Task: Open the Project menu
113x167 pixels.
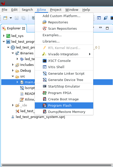Action: point(56,10)
